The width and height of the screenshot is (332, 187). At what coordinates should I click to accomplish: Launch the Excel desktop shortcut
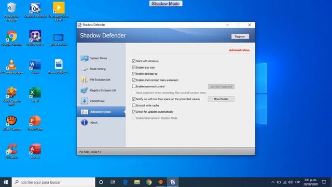pos(35,92)
